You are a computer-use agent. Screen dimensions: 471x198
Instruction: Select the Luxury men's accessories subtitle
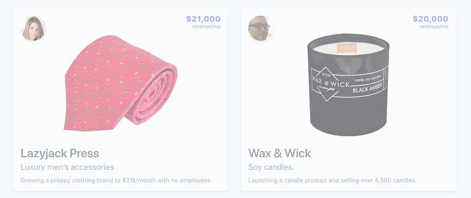pos(67,167)
